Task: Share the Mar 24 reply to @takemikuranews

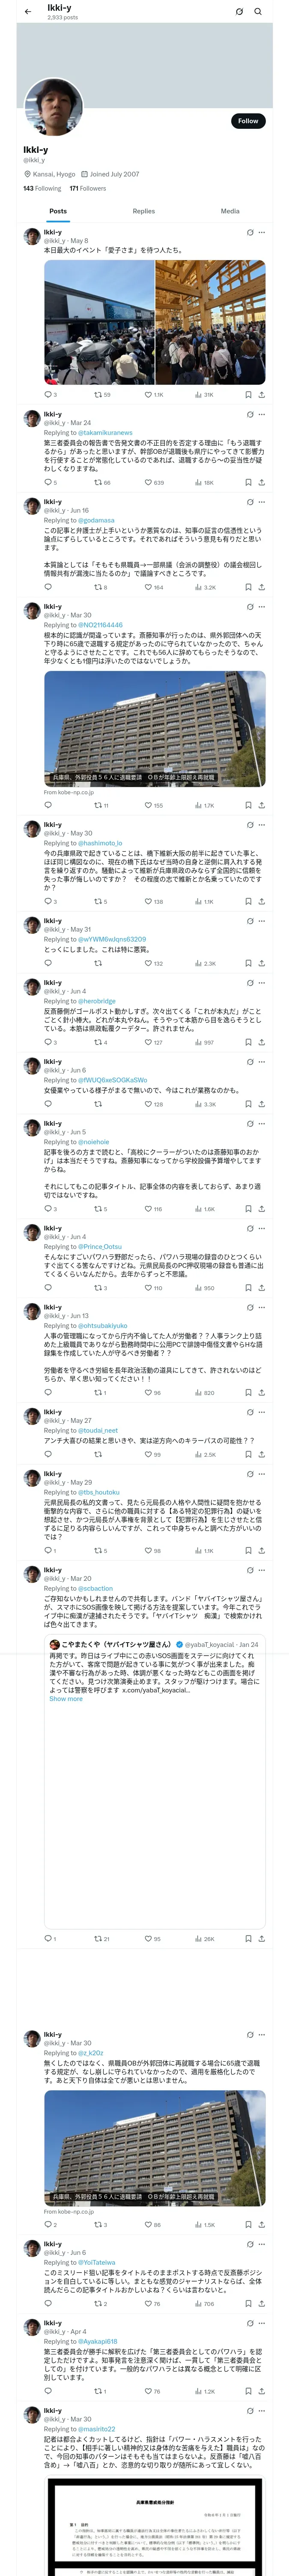Action: [261, 482]
